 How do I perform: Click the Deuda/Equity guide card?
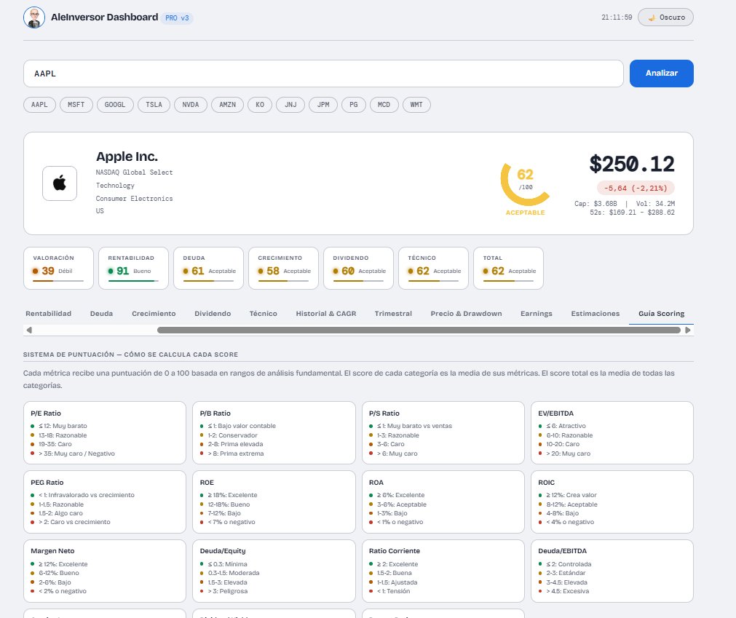(x=274, y=571)
